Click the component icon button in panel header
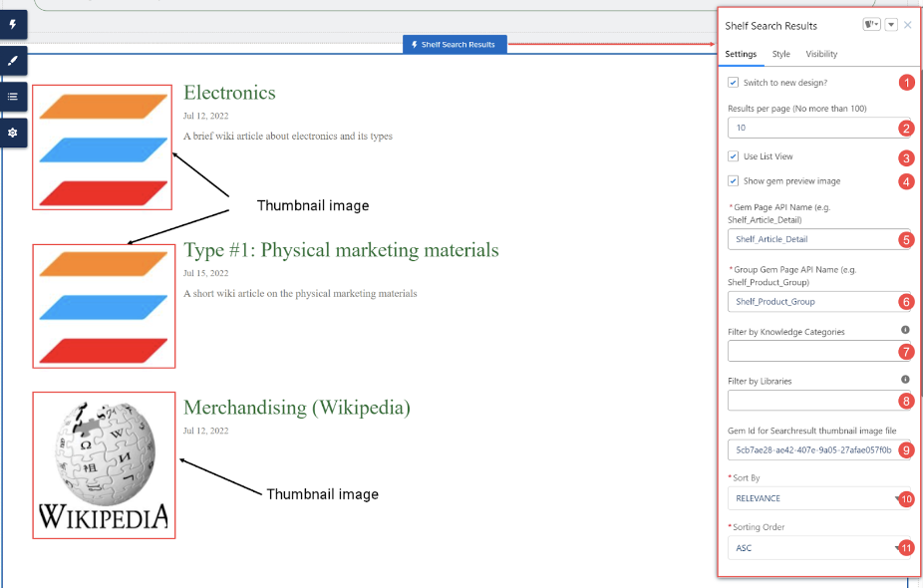This screenshot has height=588, width=923. [x=871, y=25]
